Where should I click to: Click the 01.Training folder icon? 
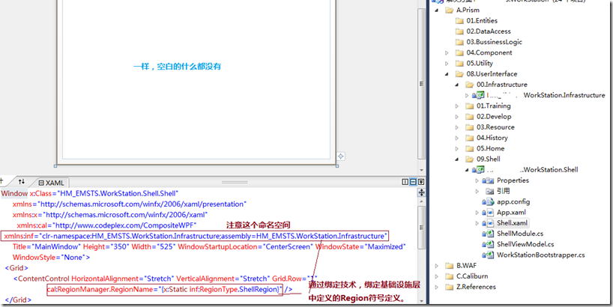(x=470, y=106)
